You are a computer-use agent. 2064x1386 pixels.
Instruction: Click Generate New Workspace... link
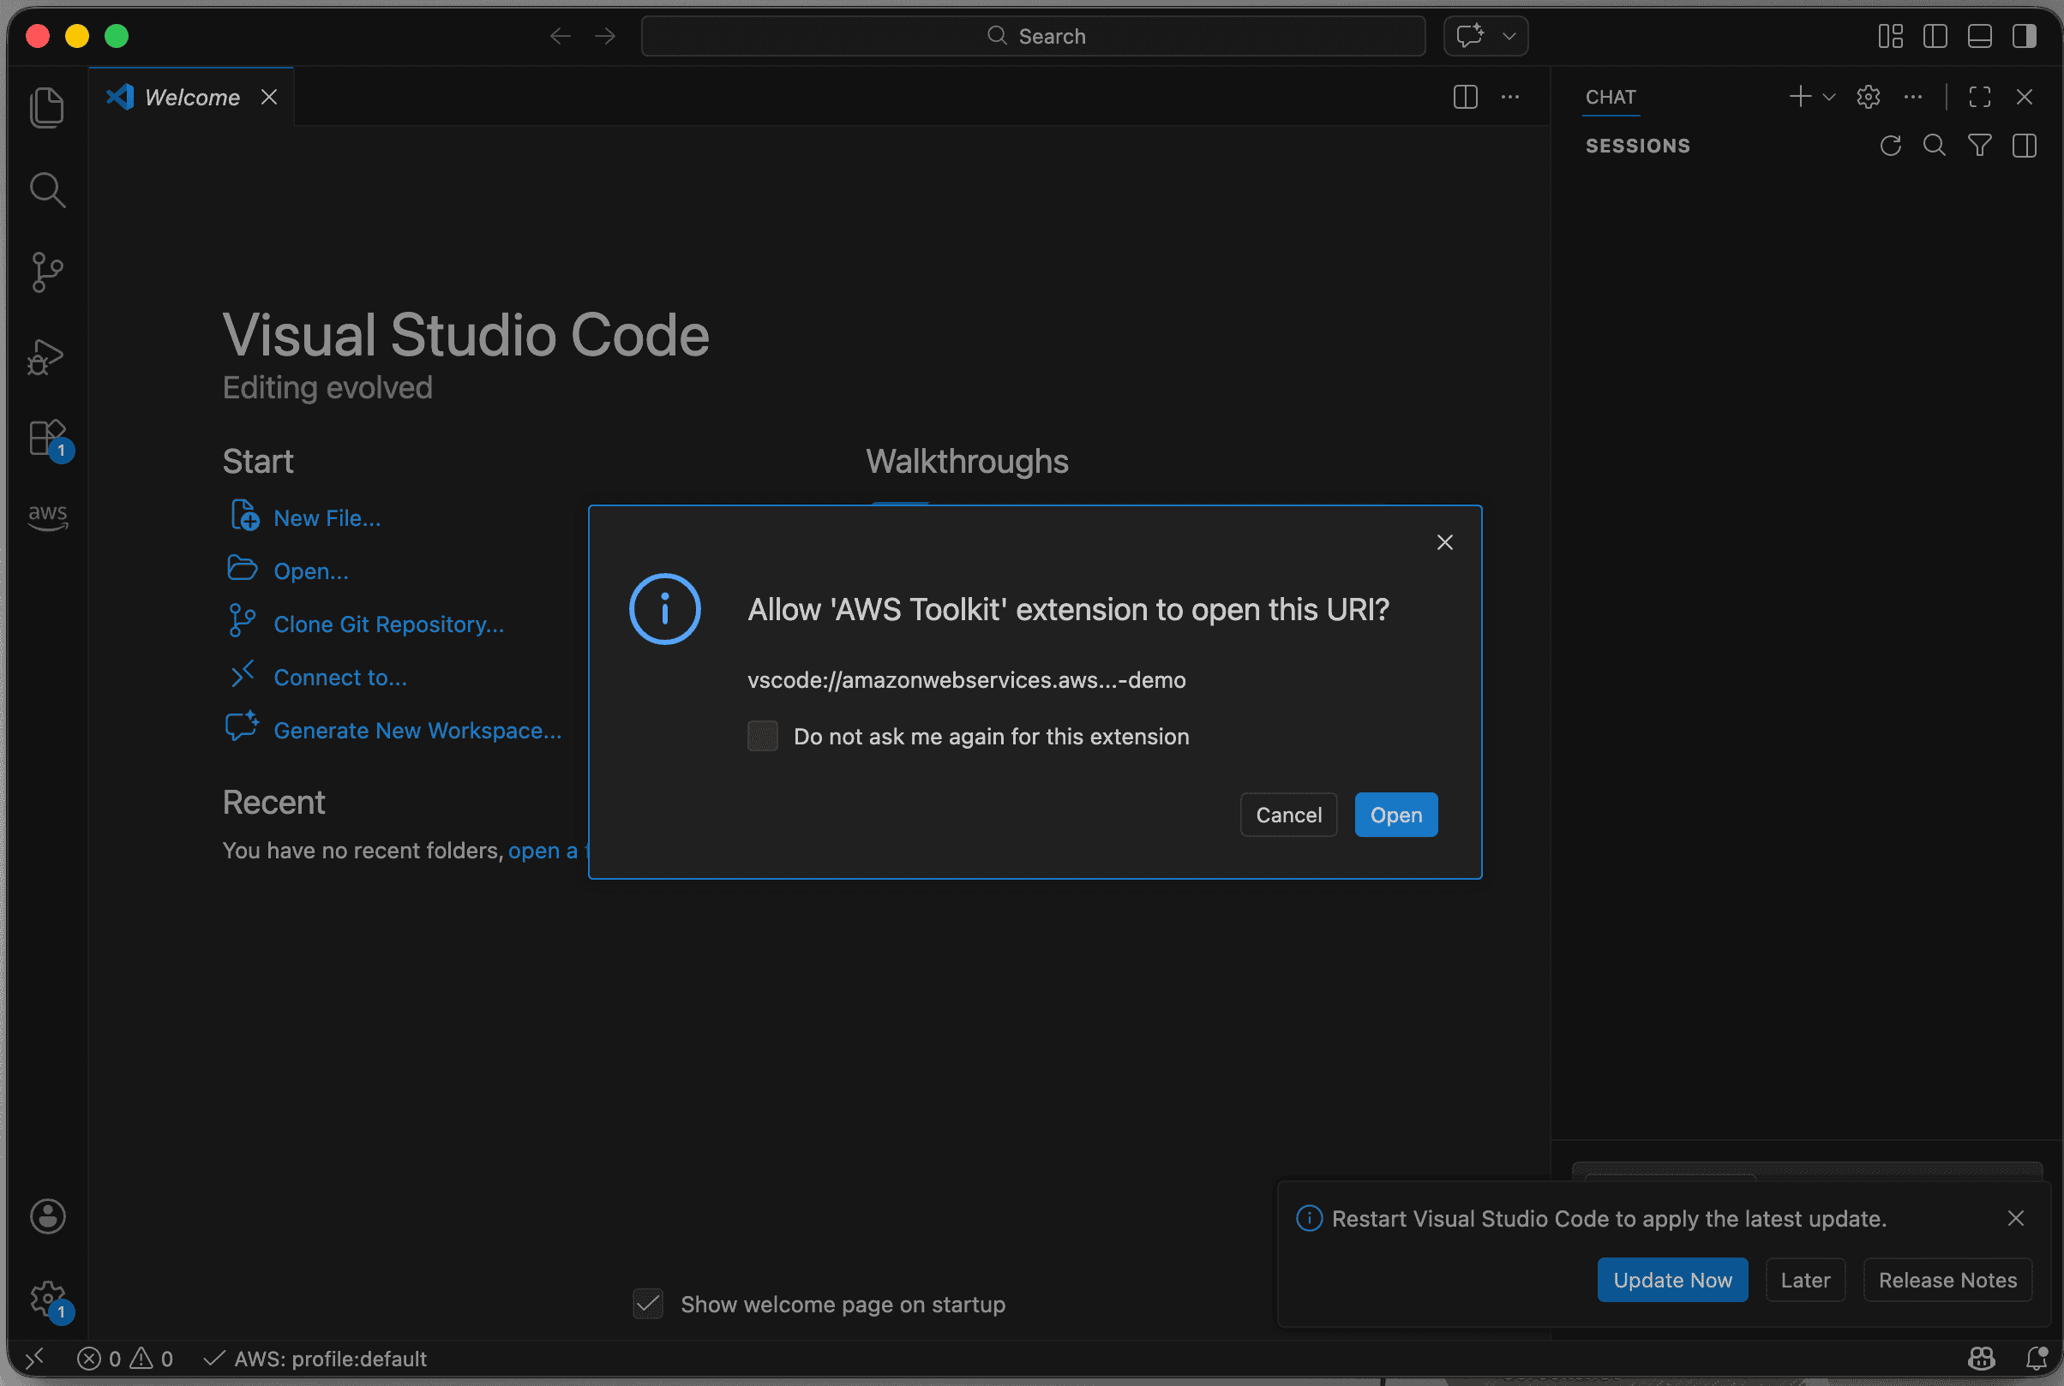[417, 730]
